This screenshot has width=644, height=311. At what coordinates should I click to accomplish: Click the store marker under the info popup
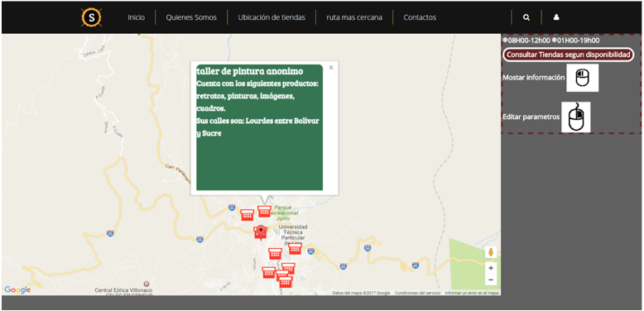pos(264,211)
